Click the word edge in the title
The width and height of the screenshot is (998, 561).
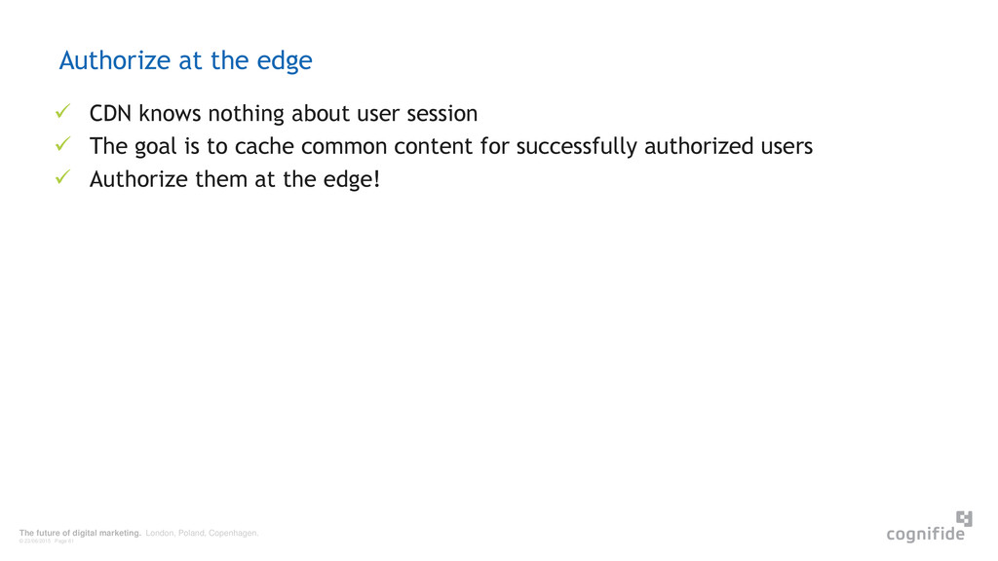coord(285,61)
